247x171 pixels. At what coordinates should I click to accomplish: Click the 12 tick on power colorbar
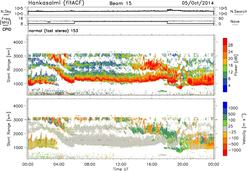click(230, 72)
